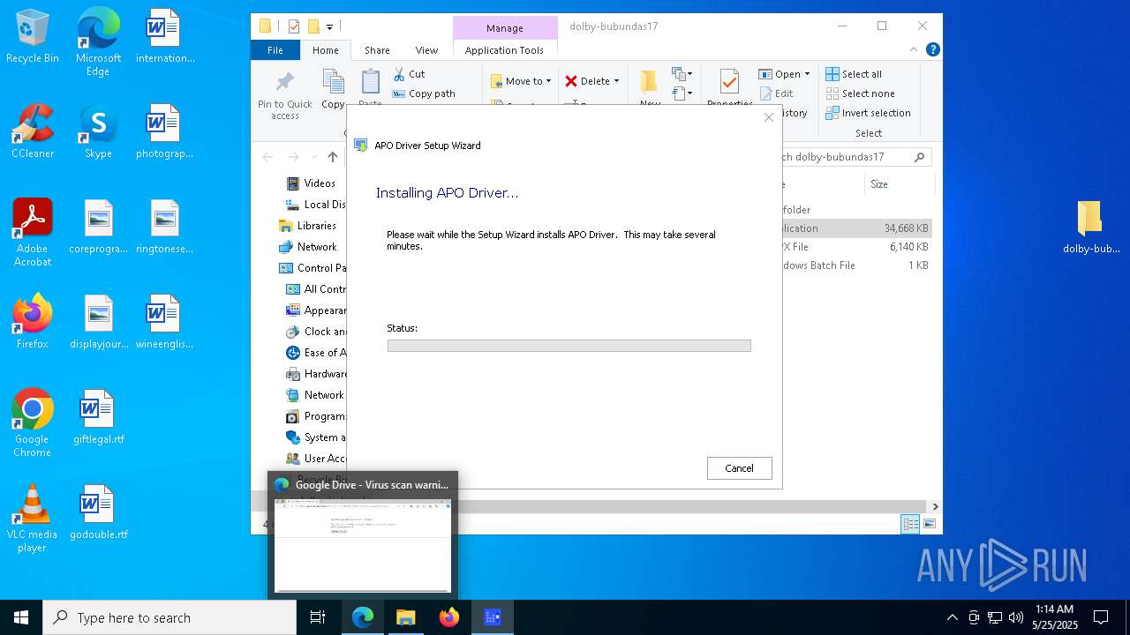Select giftlegal.rtf file on desktop
Image resolution: width=1130 pixels, height=635 pixels.
click(x=98, y=417)
